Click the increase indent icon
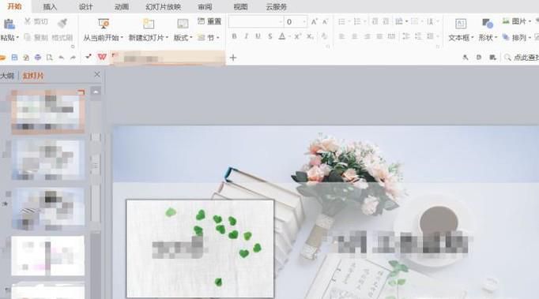539x299 pixels. pos(386,21)
